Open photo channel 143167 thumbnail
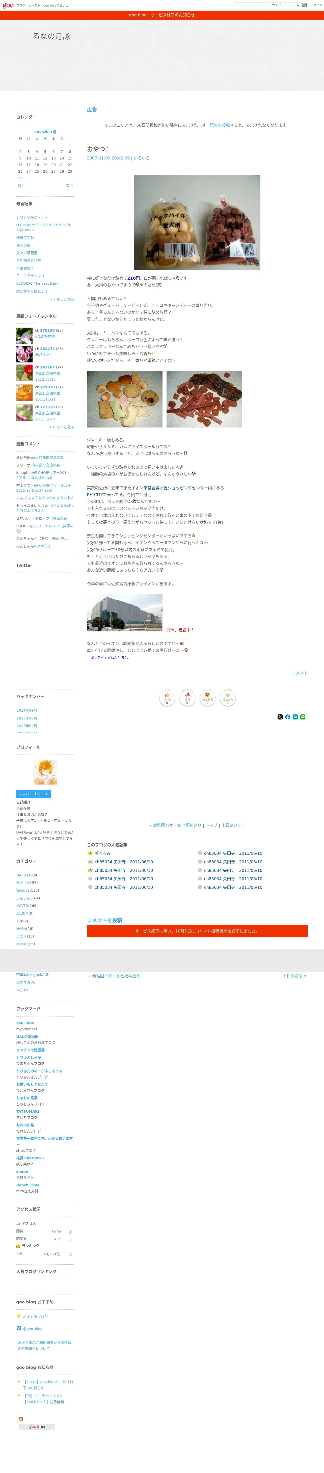This screenshot has width=324, height=1473. 24,373
